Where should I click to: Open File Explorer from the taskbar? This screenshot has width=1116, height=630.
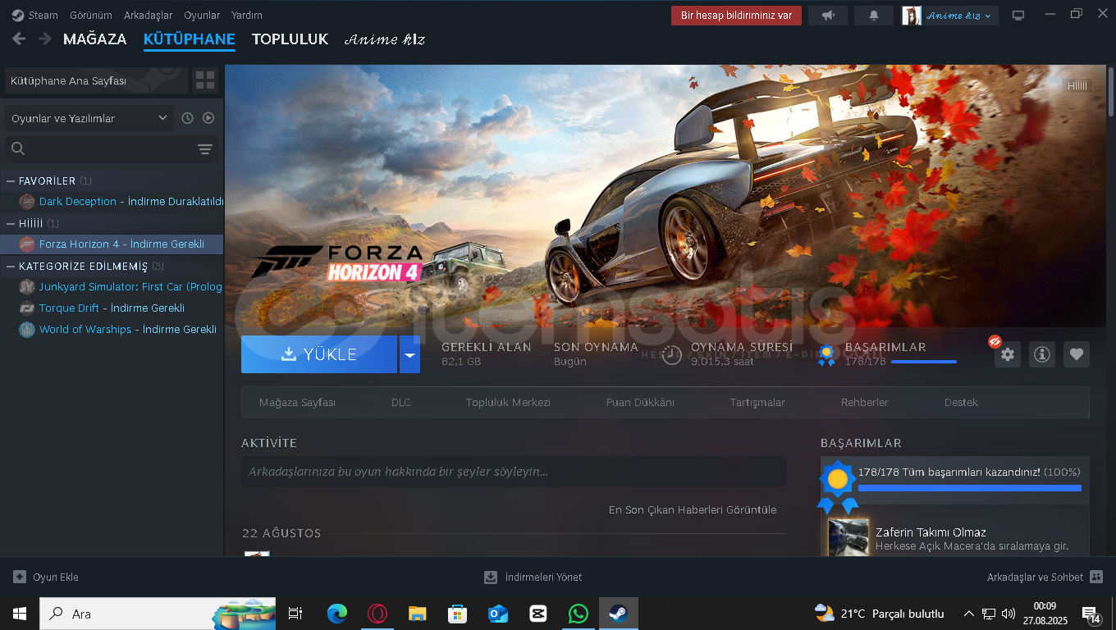[x=418, y=614]
